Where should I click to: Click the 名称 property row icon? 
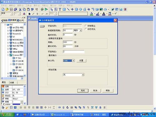(x=3, y=86)
